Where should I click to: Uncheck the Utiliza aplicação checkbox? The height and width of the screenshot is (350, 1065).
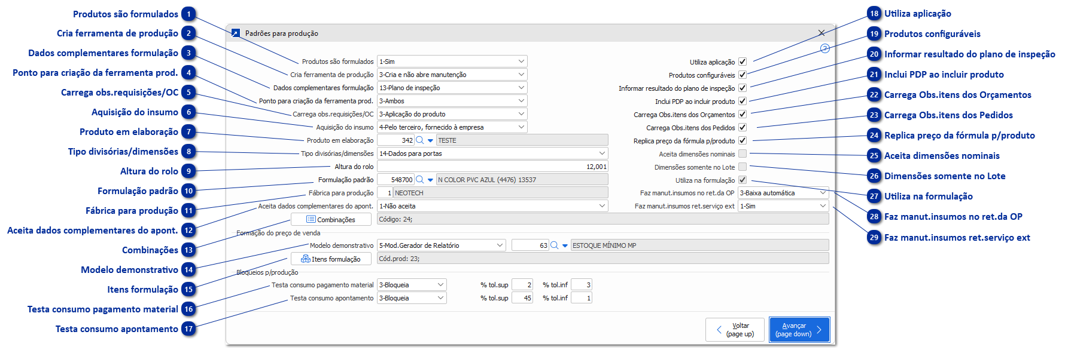[743, 62]
